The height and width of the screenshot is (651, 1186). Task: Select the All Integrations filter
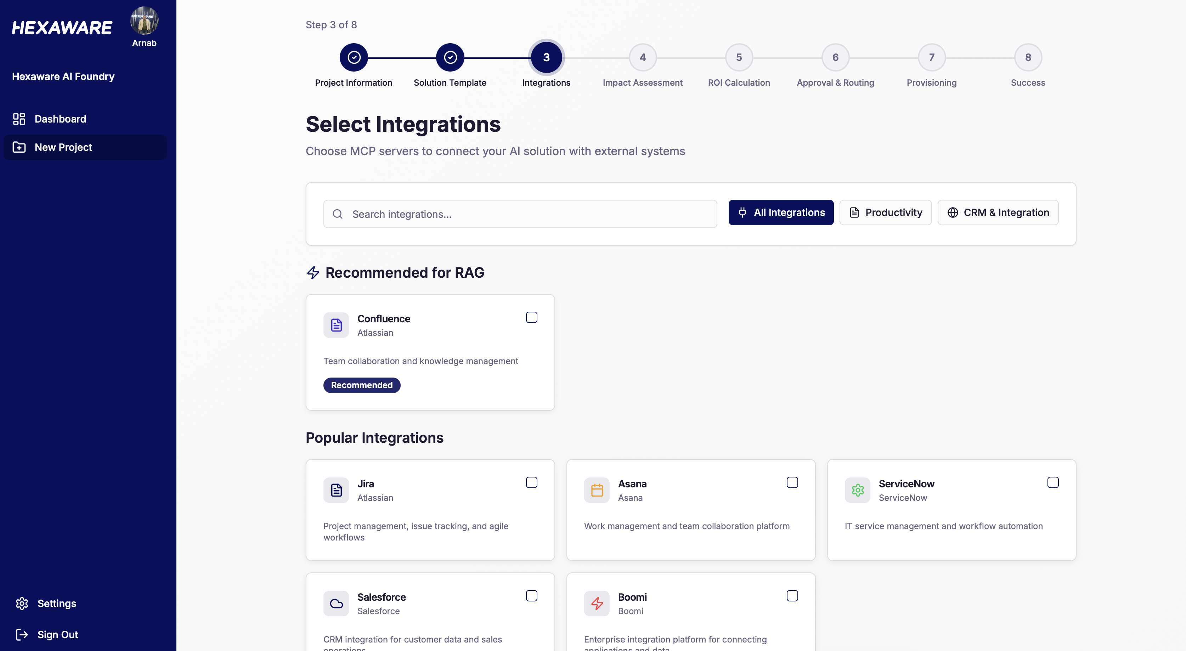(780, 212)
